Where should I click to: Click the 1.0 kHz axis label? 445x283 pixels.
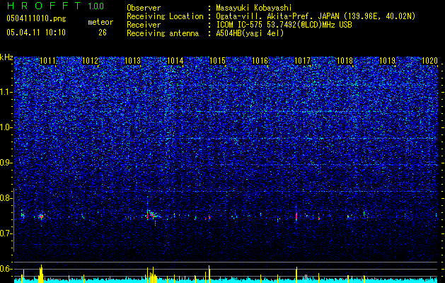(x=6, y=128)
